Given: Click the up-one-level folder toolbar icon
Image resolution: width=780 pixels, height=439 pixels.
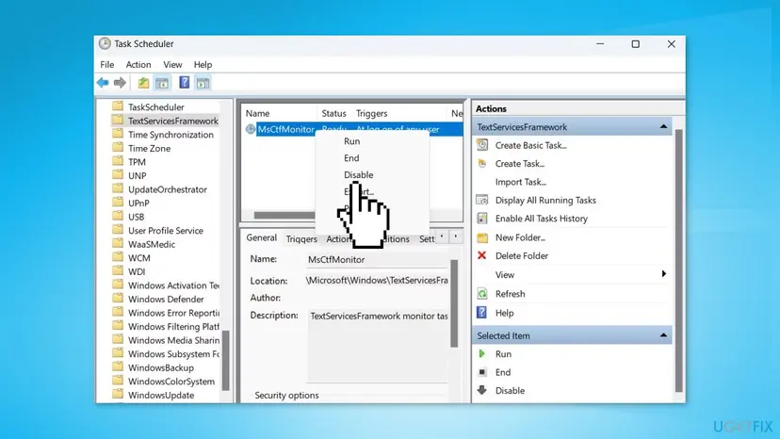Looking at the screenshot, I should pos(143,83).
